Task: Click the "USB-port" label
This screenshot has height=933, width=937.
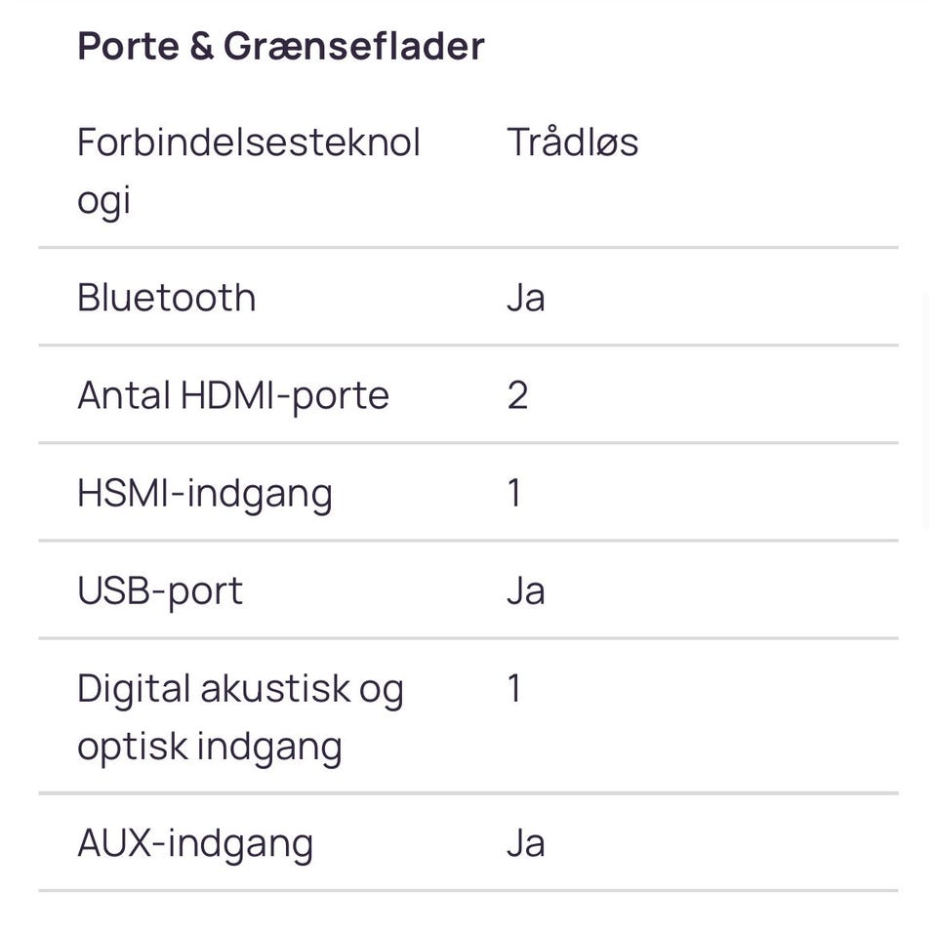Action: [x=159, y=590]
